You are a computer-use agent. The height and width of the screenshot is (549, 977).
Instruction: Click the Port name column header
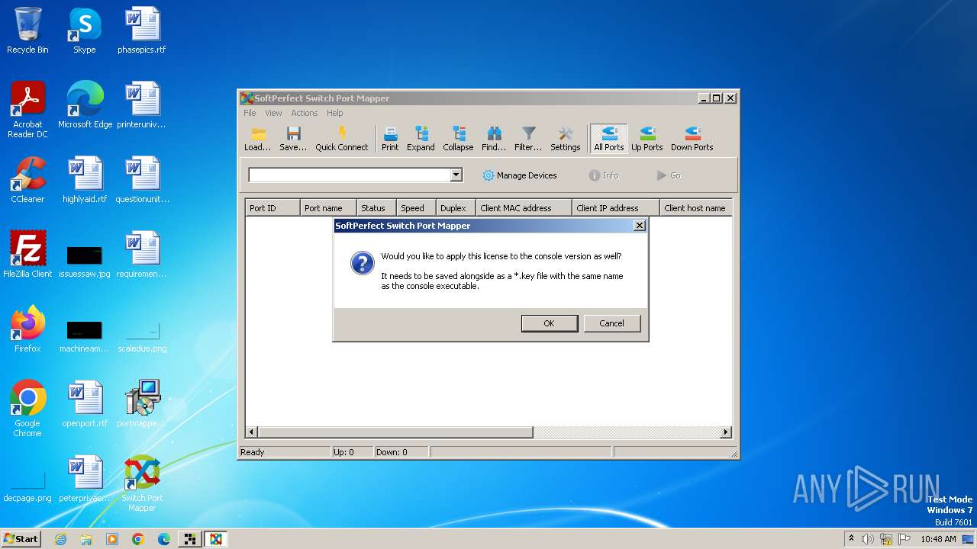pos(328,208)
